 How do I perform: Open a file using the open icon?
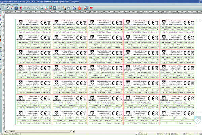12,8
